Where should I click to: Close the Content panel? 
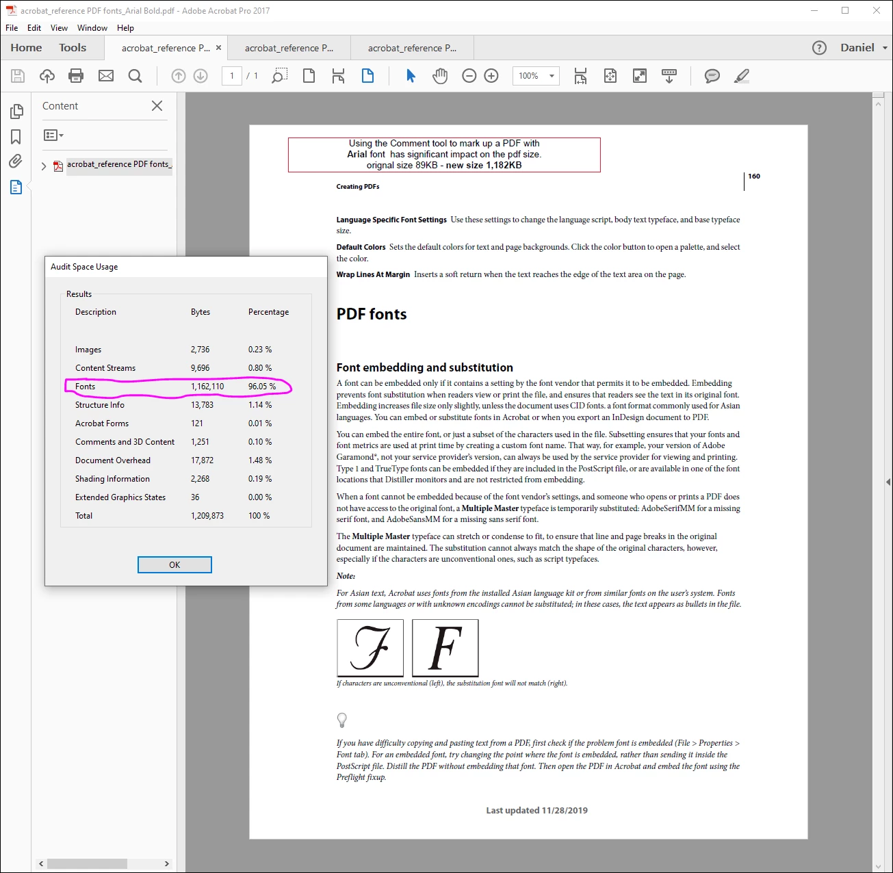(157, 106)
